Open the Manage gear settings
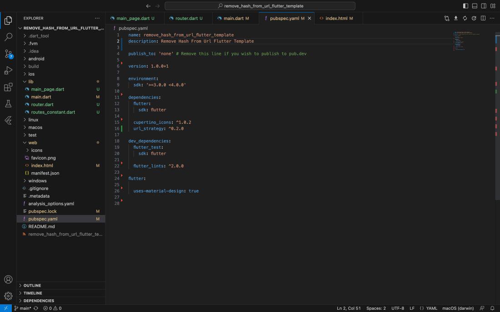Screen dimensions: 500x312 (x=8, y=296)
